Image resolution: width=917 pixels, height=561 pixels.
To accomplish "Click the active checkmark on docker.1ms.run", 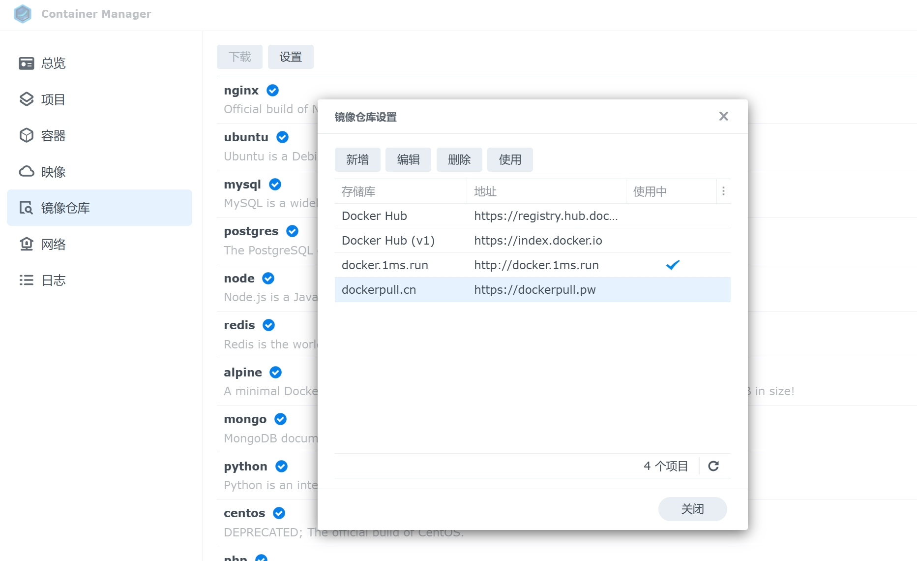I will coord(673,265).
